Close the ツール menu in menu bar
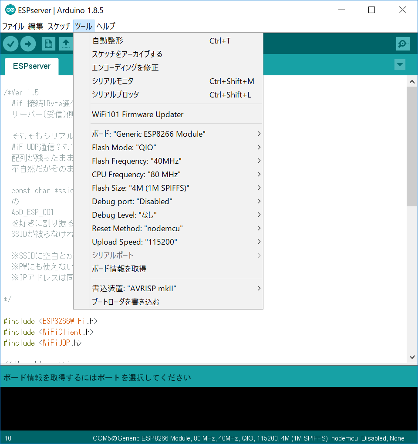The width and height of the screenshot is (418, 444). (84, 26)
